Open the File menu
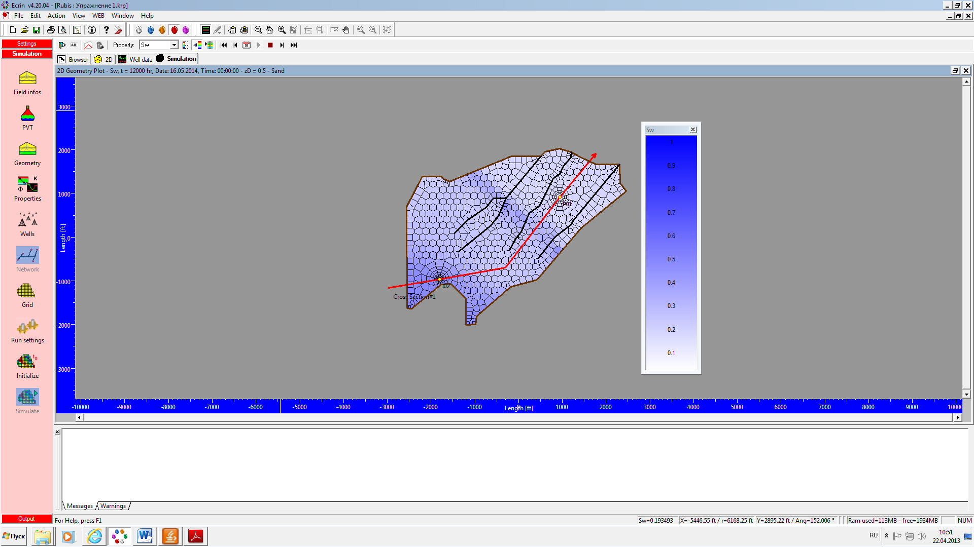This screenshot has height=547, width=974. (x=19, y=16)
